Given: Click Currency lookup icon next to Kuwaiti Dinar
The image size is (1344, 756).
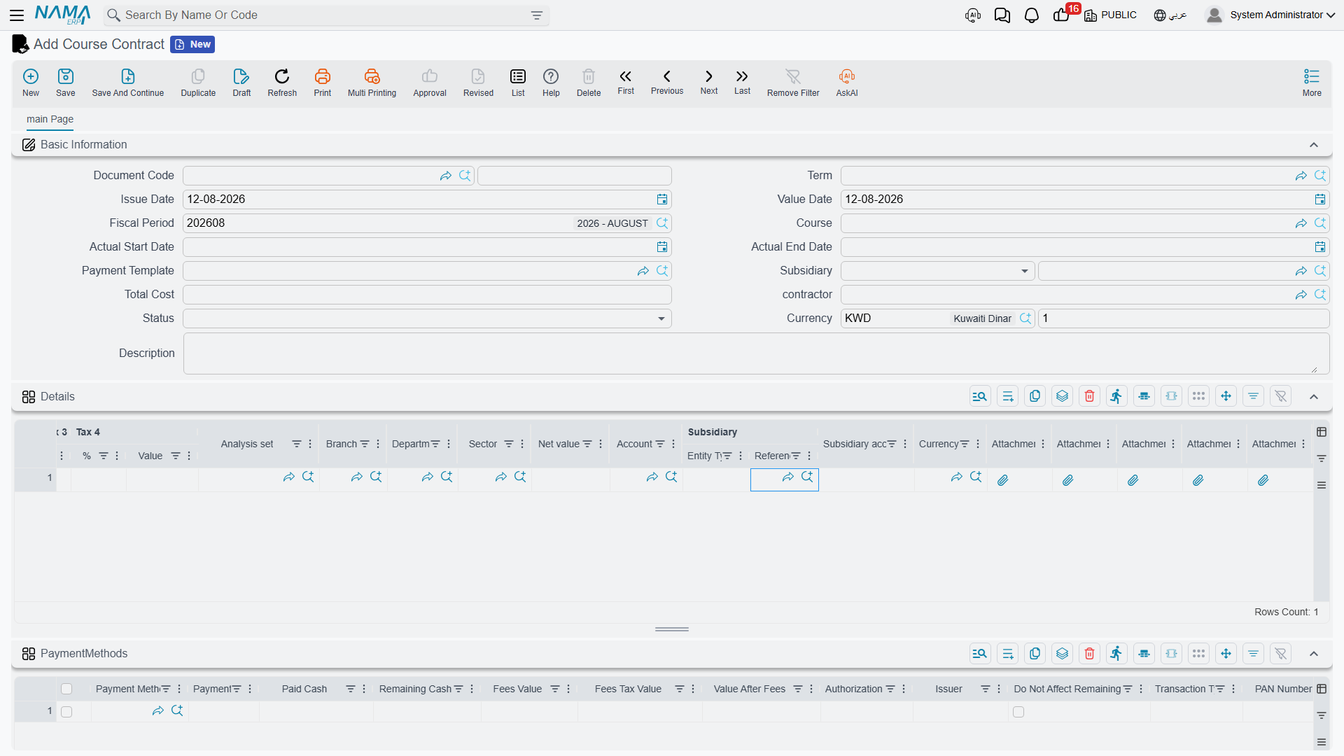Looking at the screenshot, I should (1025, 318).
